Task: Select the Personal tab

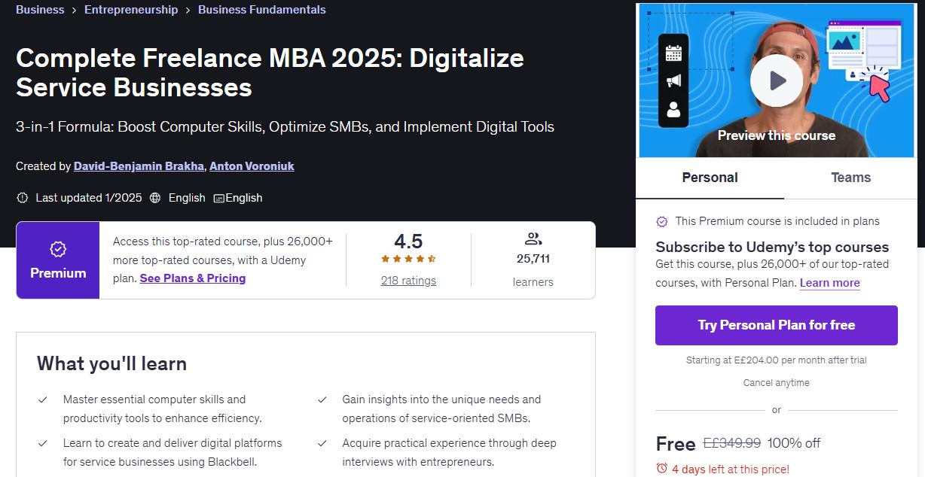Action: tap(710, 178)
